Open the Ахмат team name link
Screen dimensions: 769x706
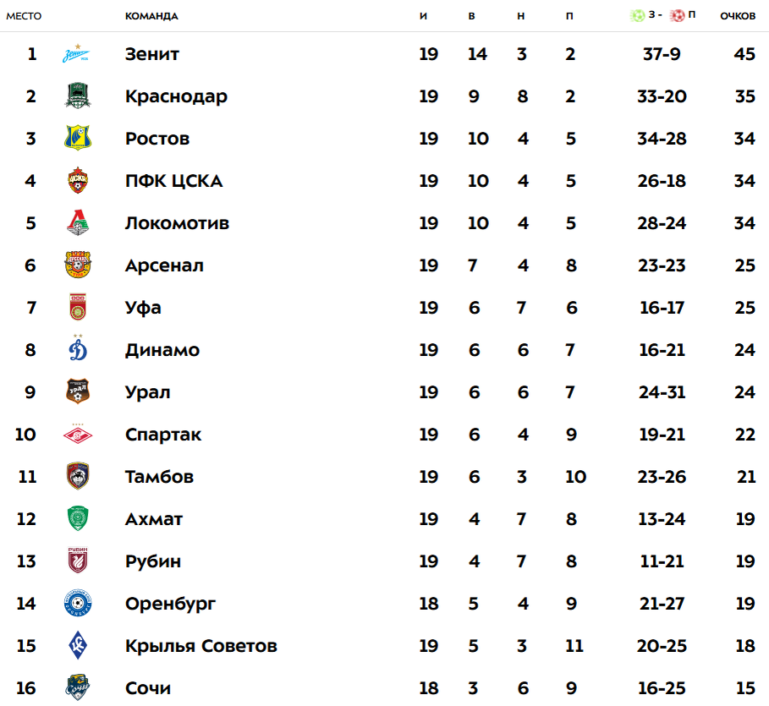coord(154,518)
